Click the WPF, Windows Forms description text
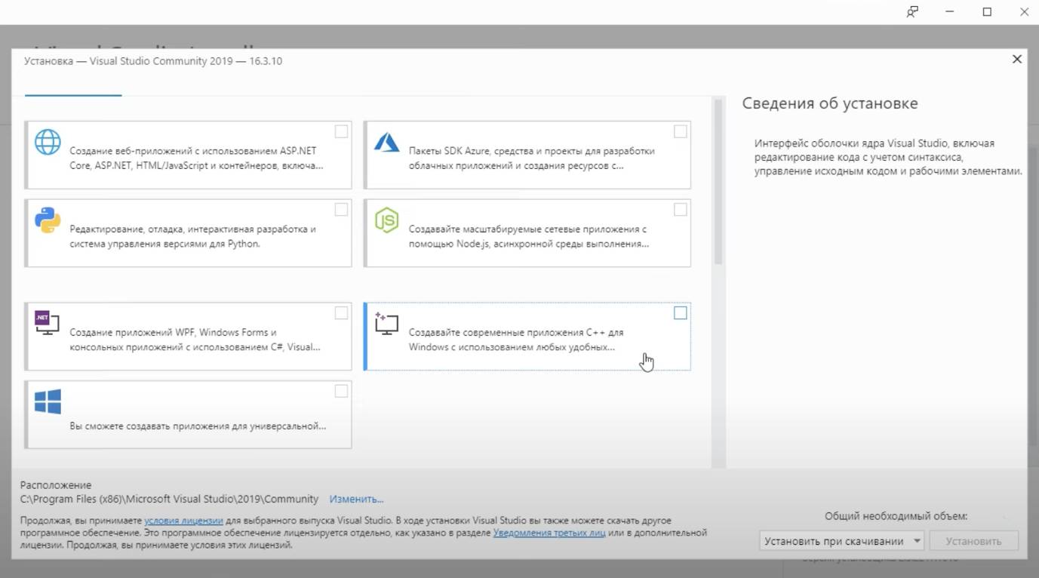This screenshot has width=1039, height=578. tap(195, 340)
